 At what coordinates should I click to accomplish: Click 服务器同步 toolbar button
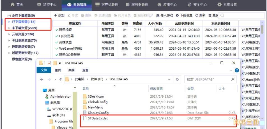[143, 15]
